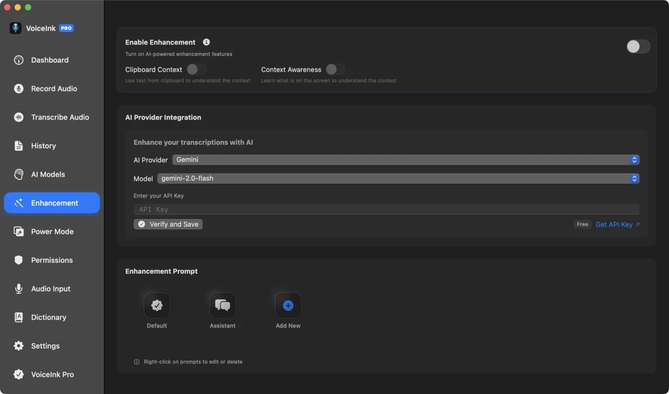Screen dimensions: 669x394
Task: Select the Assistant prompt icon
Action: pyautogui.click(x=223, y=305)
